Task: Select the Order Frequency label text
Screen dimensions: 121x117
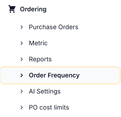Action: (54, 75)
